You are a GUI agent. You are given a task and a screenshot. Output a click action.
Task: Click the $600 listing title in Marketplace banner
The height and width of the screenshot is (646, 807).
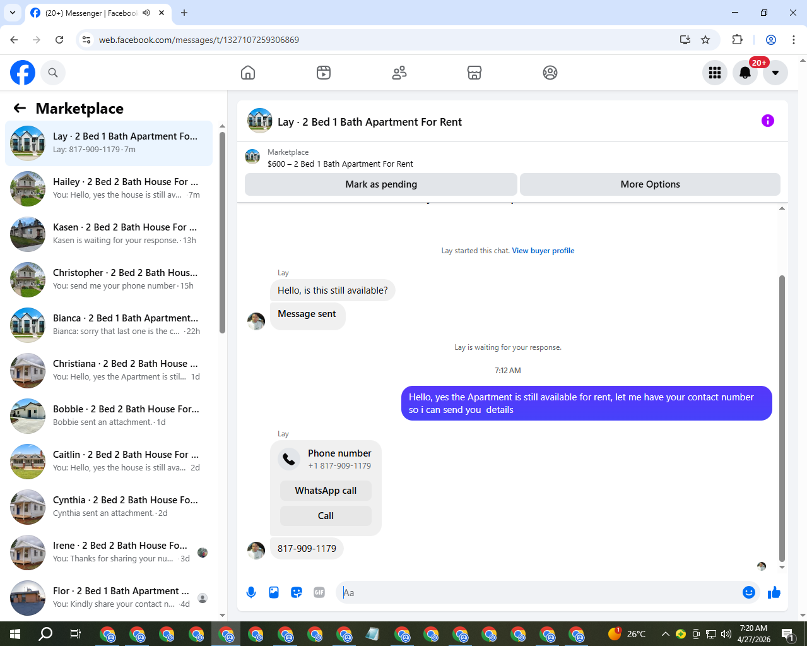tap(340, 164)
